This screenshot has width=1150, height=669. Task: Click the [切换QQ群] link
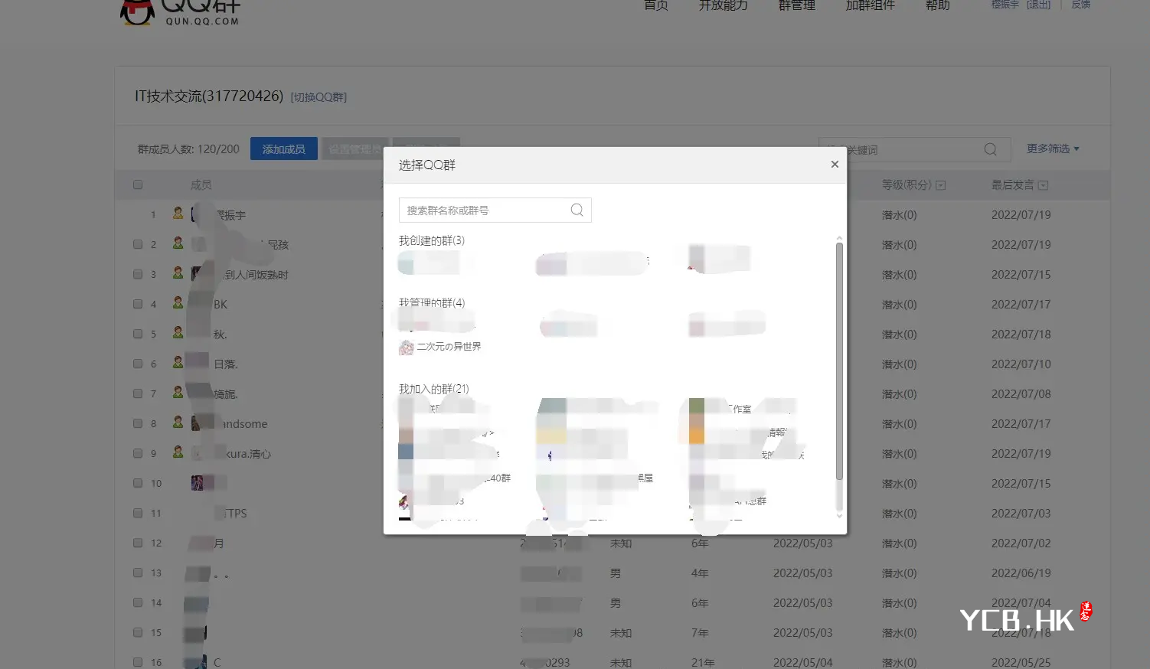319,97
